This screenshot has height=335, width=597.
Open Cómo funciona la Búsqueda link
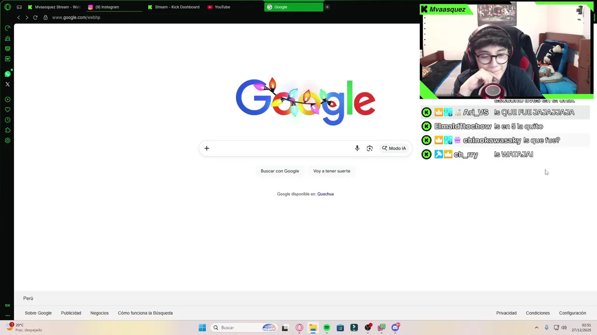[145, 313]
